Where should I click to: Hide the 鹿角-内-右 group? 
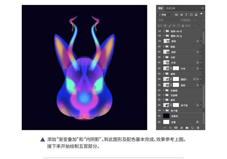[x=159, y=31]
